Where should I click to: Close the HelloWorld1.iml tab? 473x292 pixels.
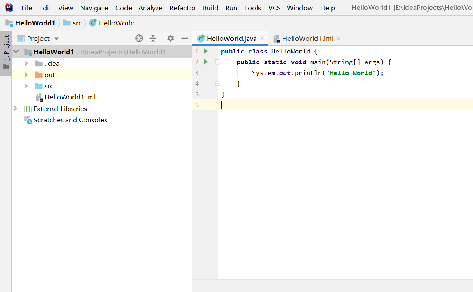[x=339, y=38]
